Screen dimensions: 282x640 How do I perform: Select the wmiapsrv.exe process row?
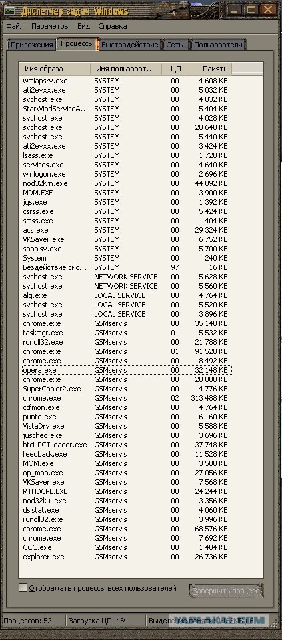126,81
